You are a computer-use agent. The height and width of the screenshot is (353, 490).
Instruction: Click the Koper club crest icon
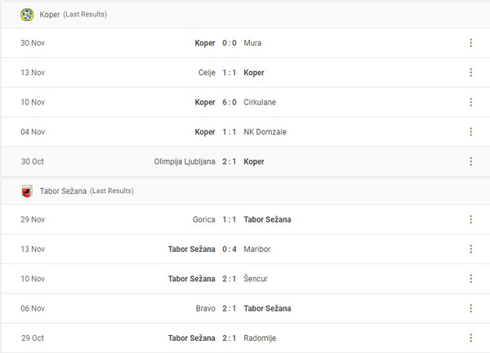tap(28, 14)
